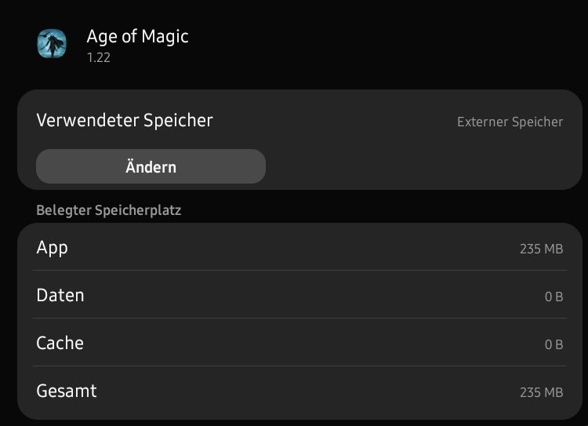Viewport: 588px width, 426px height.
Task: Tap the Externer Speicher value
Action: 510,122
